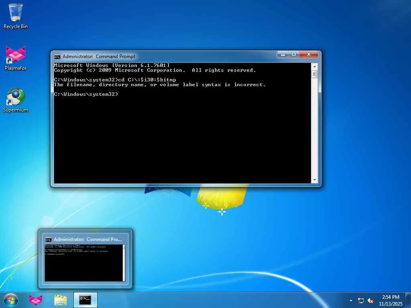Click the Command Prompt scrollbar thumb
The image size is (411, 308).
coord(315,74)
